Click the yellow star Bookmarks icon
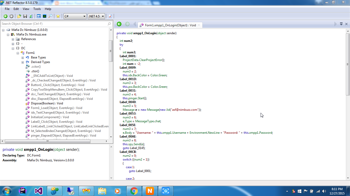The width and height of the screenshot is (350, 196). [x=58, y=16]
